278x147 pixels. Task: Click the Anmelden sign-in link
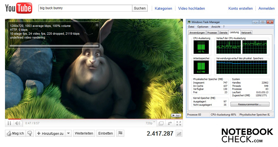pyautogui.click(x=267, y=9)
